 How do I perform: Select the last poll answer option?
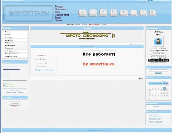pos(3,78)
